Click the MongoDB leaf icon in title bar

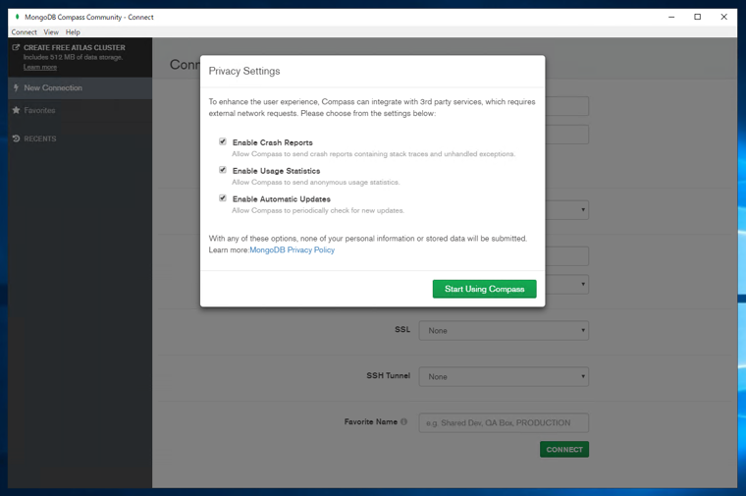(17, 17)
